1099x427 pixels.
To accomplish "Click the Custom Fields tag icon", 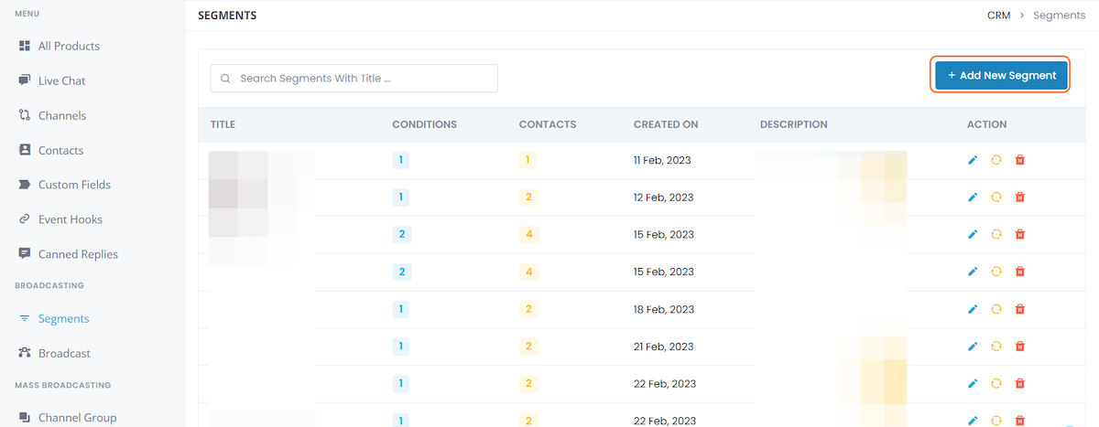I will 25,185.
